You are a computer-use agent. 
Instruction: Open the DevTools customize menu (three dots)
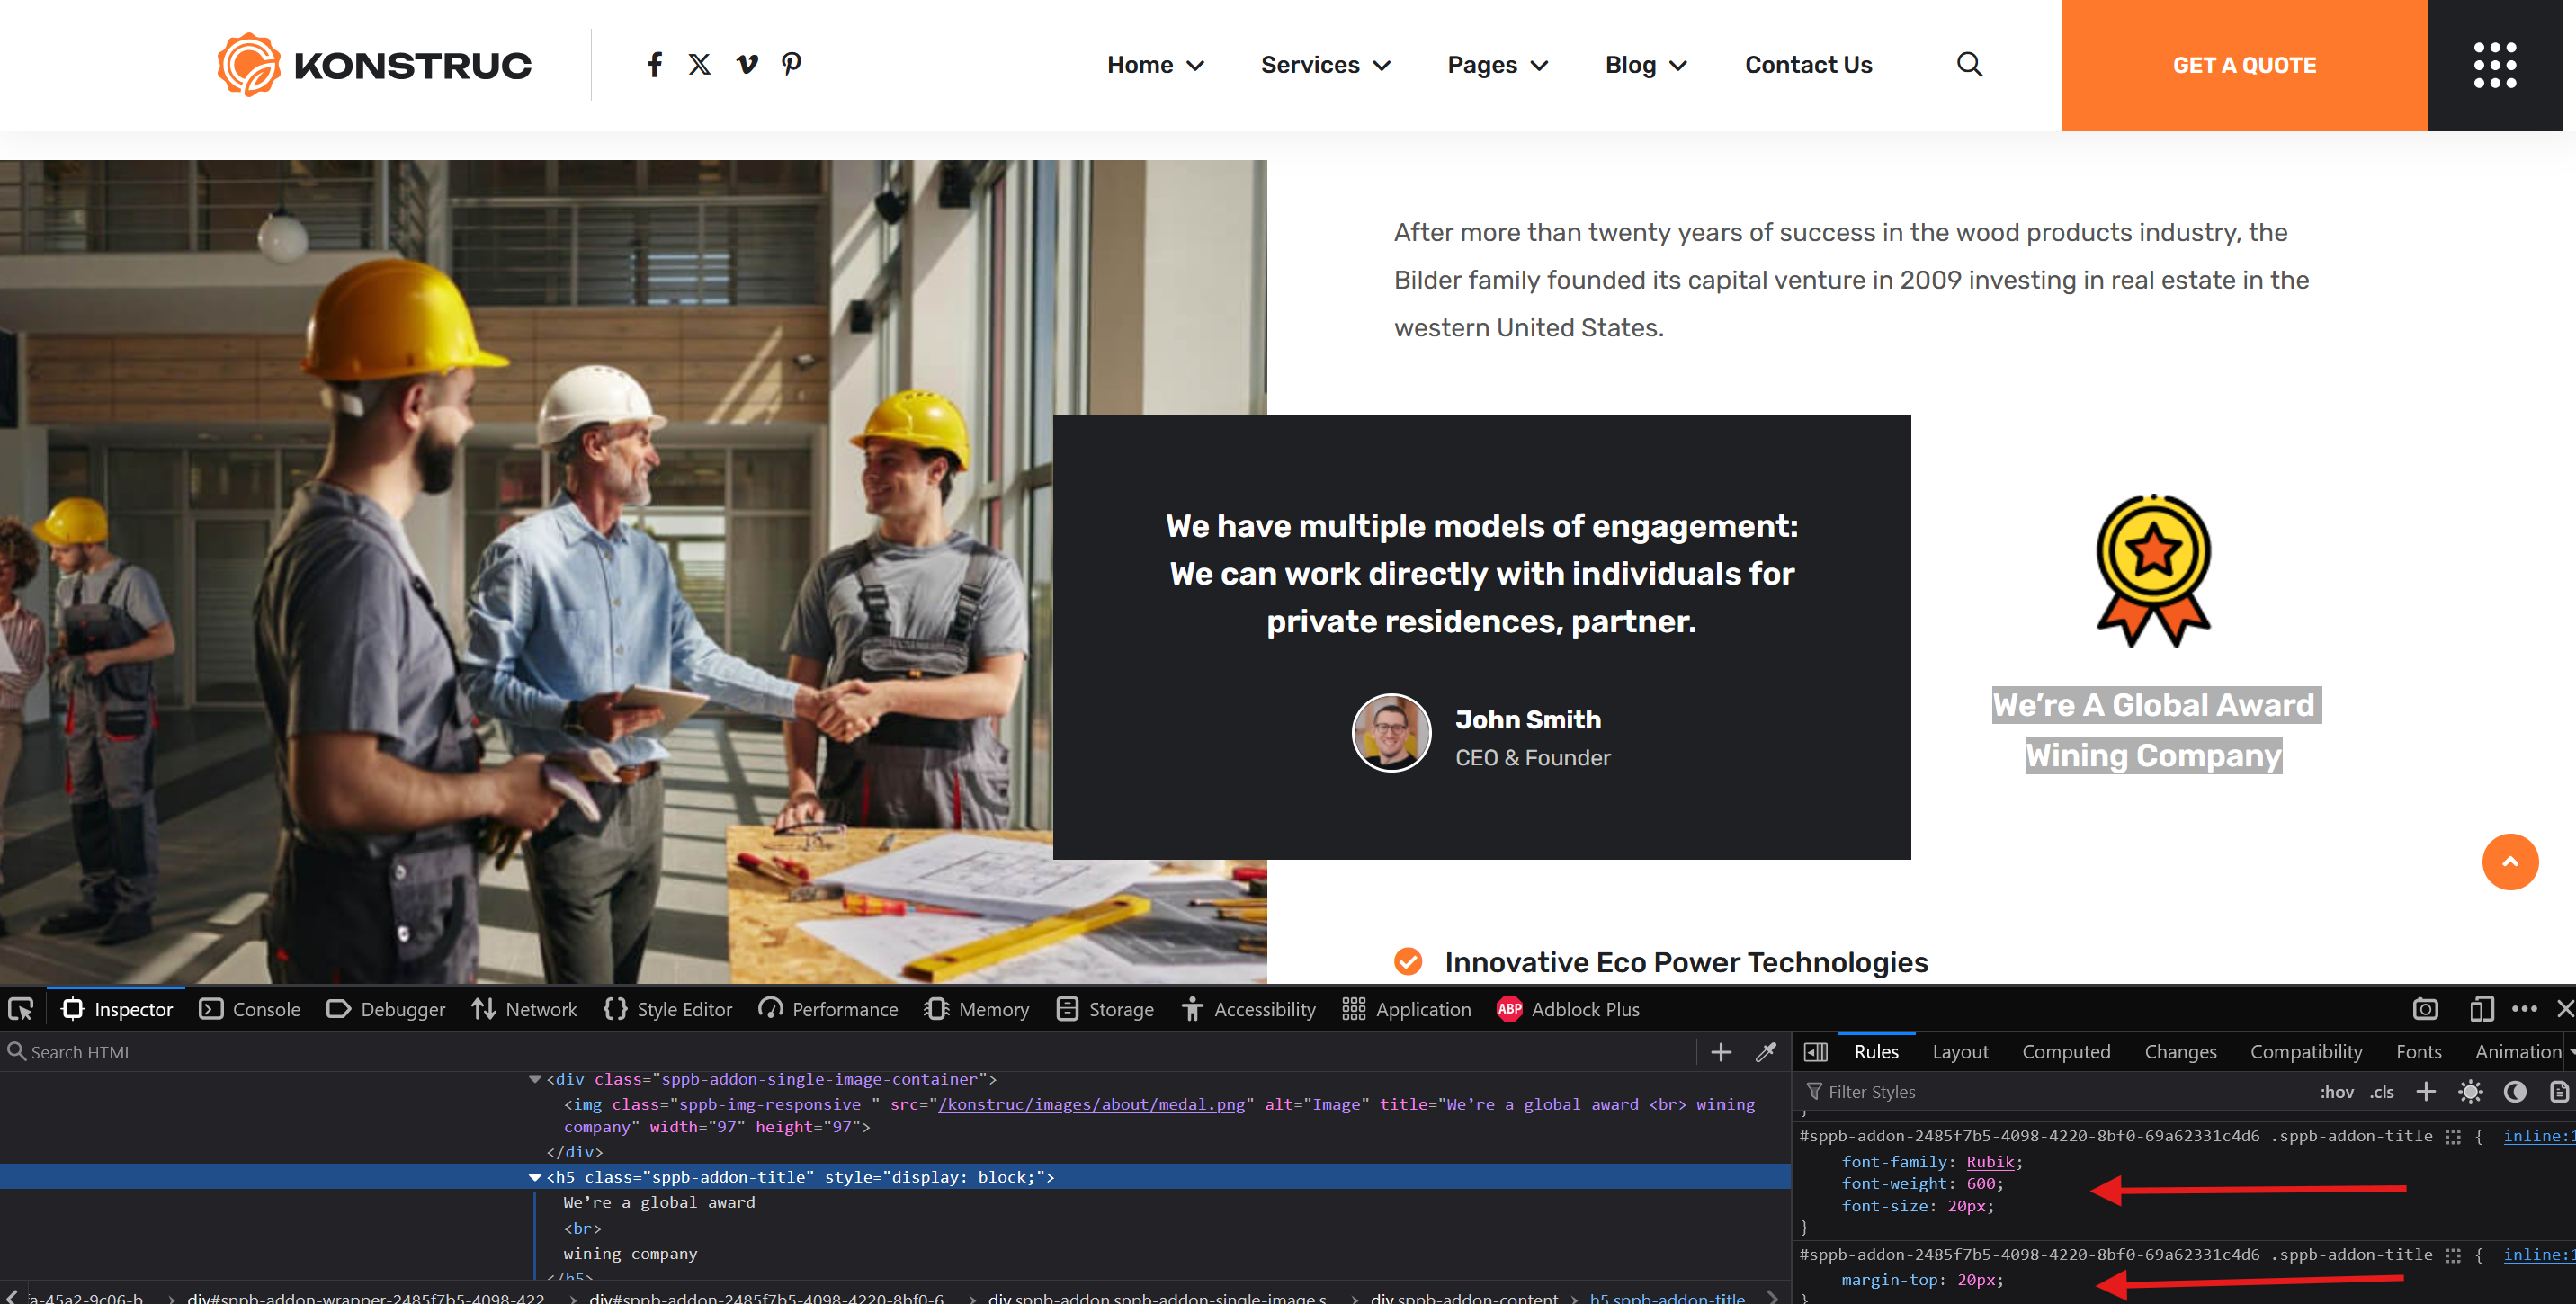tap(2526, 1009)
